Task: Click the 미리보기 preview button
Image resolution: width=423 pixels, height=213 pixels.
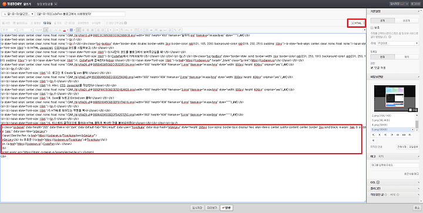Action: pyautogui.click(x=211, y=208)
